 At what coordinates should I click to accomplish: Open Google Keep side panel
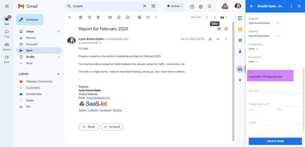240,29
